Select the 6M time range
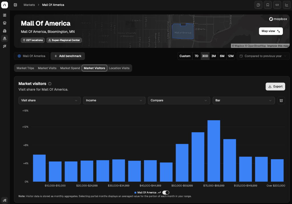 click(222, 56)
